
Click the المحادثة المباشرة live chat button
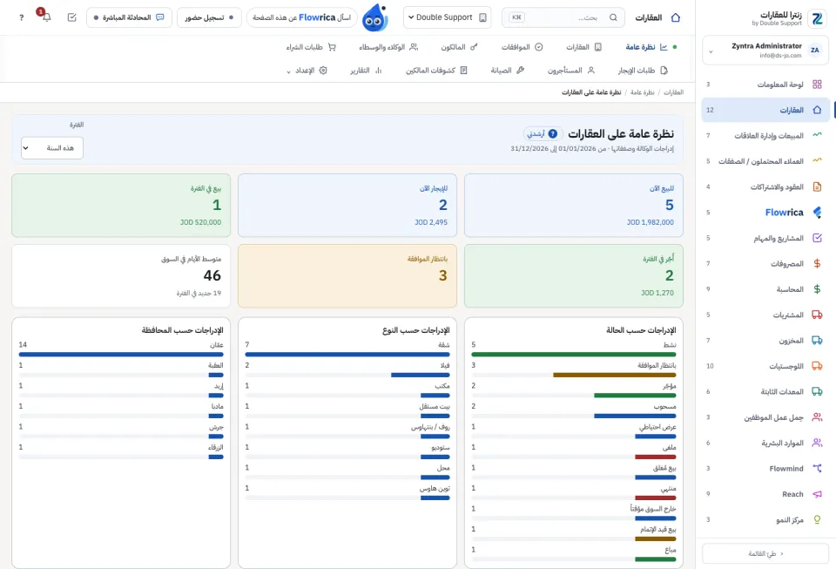[129, 17]
